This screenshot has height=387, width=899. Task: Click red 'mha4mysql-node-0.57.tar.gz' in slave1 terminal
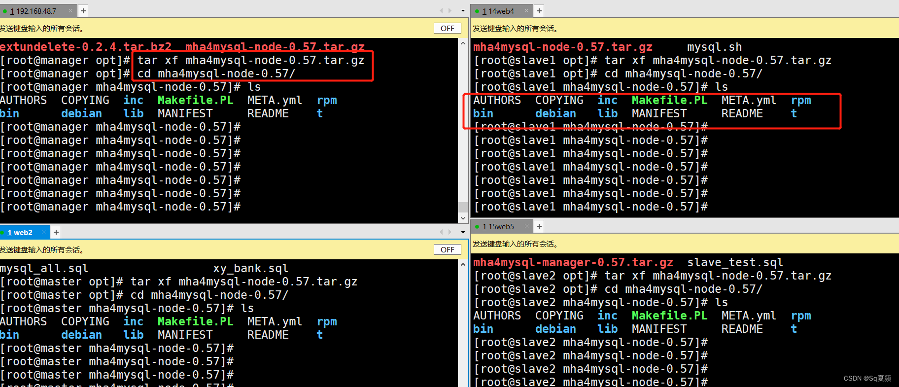[x=563, y=47]
